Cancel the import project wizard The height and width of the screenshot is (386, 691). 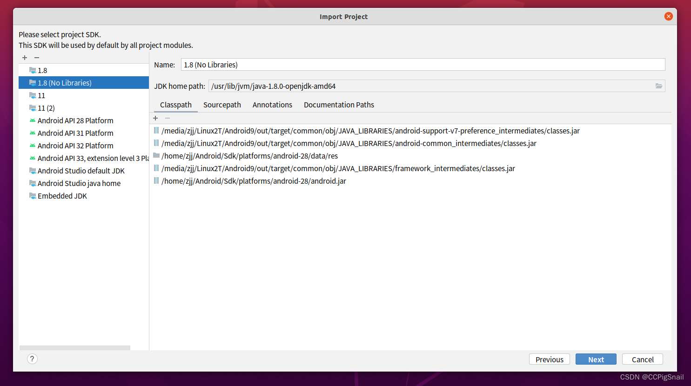point(643,359)
